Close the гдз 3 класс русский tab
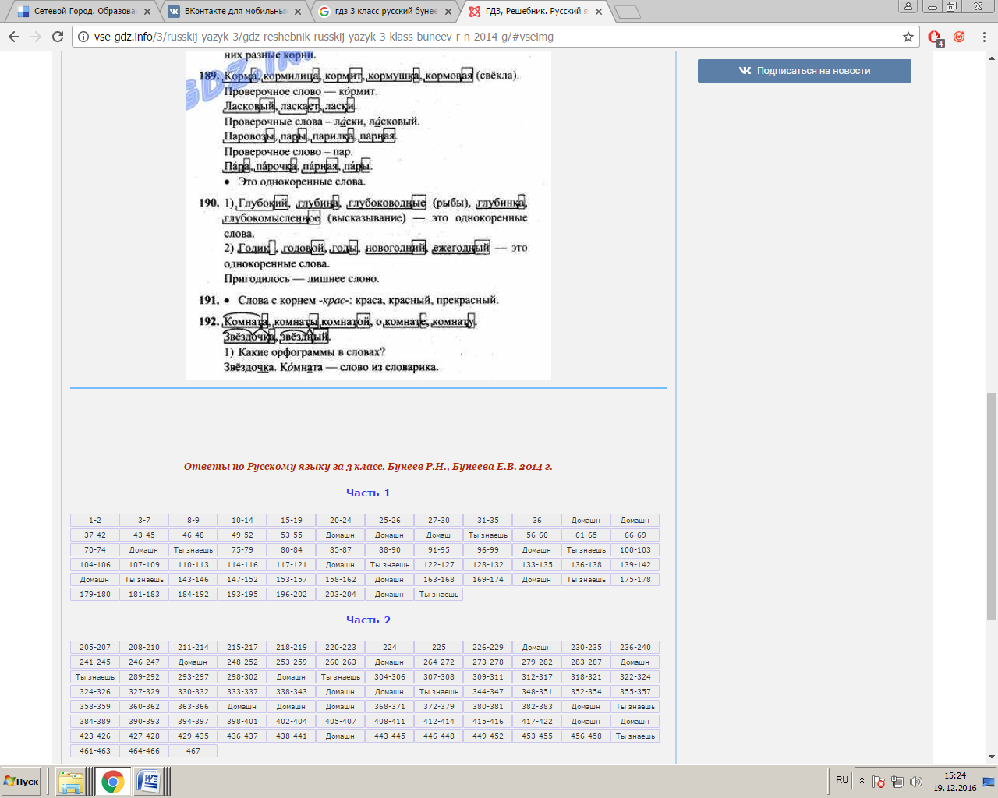The width and height of the screenshot is (998, 798). 448,12
